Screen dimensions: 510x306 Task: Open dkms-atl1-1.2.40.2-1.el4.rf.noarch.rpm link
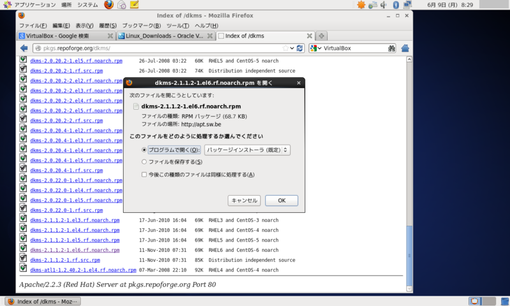83,270
